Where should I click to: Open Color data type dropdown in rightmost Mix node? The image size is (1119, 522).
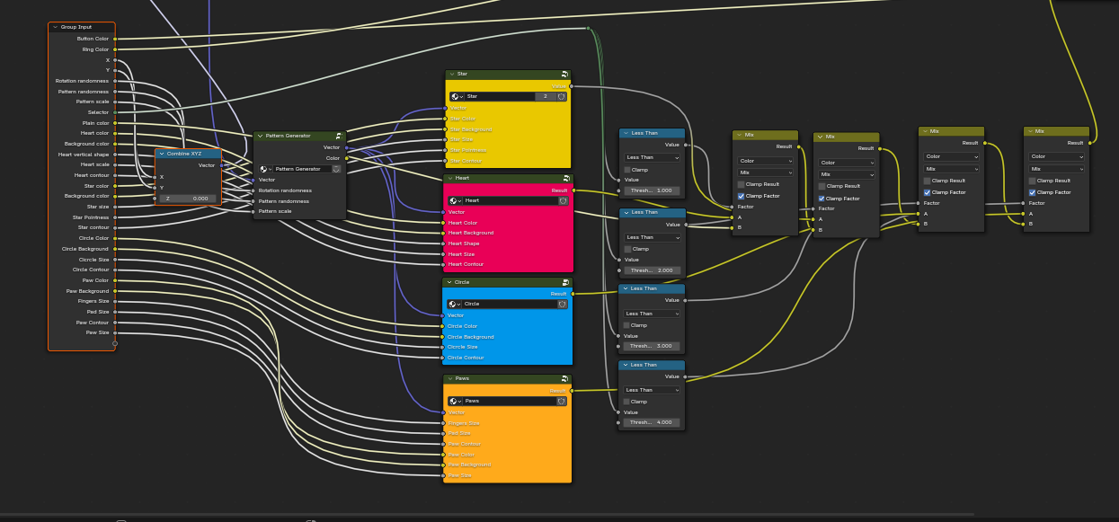coord(1056,156)
